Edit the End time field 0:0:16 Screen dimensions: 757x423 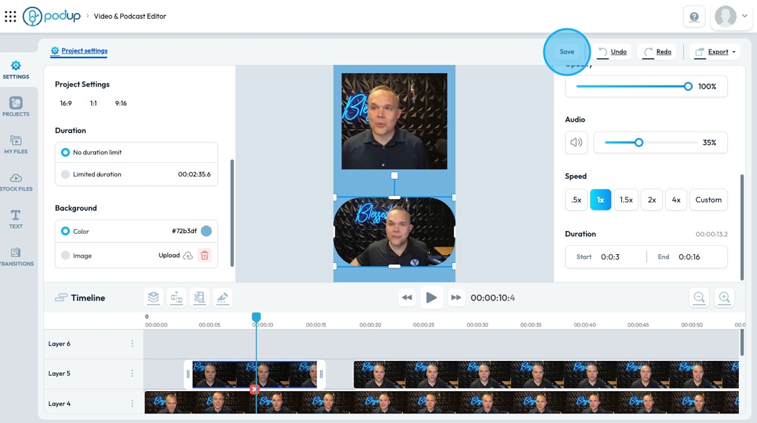(x=689, y=257)
